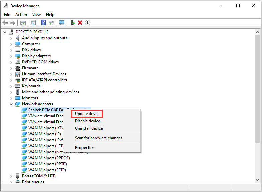Click the blue Help toolbar icon

[x=43, y=23]
